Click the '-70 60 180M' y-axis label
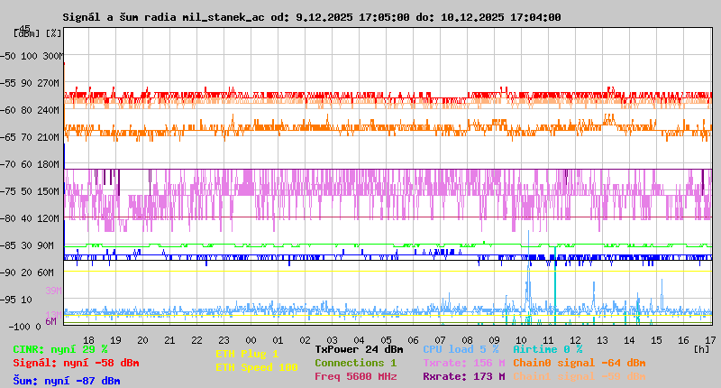The width and height of the screenshot is (721, 388). pos(30,164)
